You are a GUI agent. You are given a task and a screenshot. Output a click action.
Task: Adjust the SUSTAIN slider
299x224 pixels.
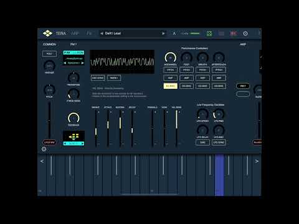click(x=120, y=128)
